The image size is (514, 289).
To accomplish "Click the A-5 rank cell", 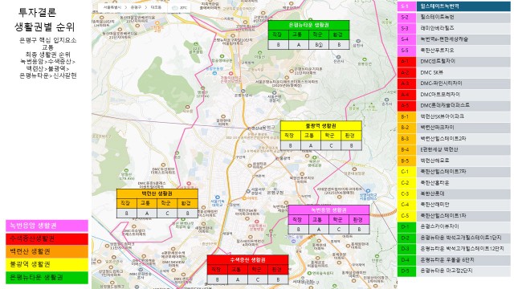I will 406,105.
